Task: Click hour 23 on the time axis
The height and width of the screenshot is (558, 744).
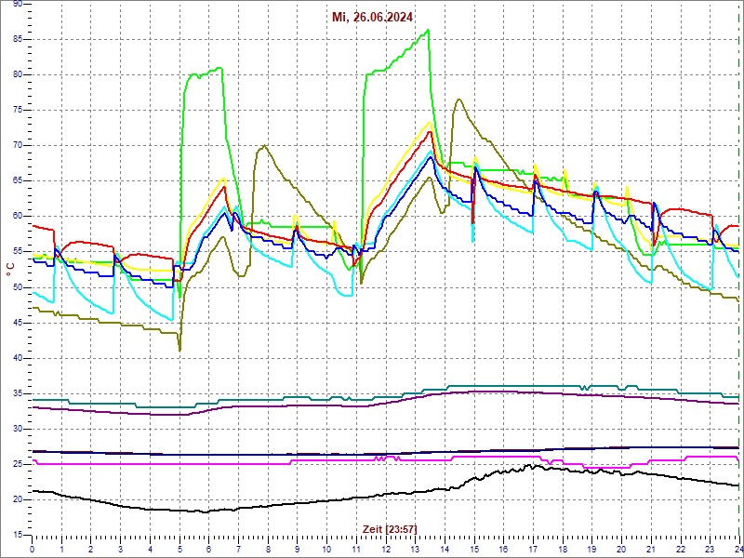Action: coord(710,548)
